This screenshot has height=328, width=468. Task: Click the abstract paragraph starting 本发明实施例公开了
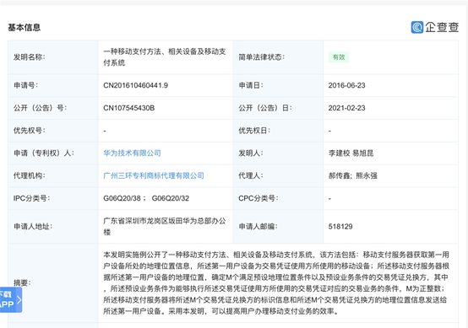click(276, 283)
